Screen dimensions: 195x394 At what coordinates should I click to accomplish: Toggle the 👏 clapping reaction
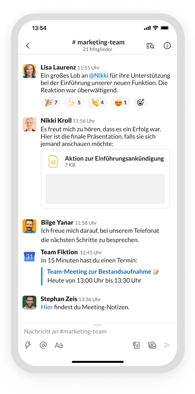coord(96,102)
